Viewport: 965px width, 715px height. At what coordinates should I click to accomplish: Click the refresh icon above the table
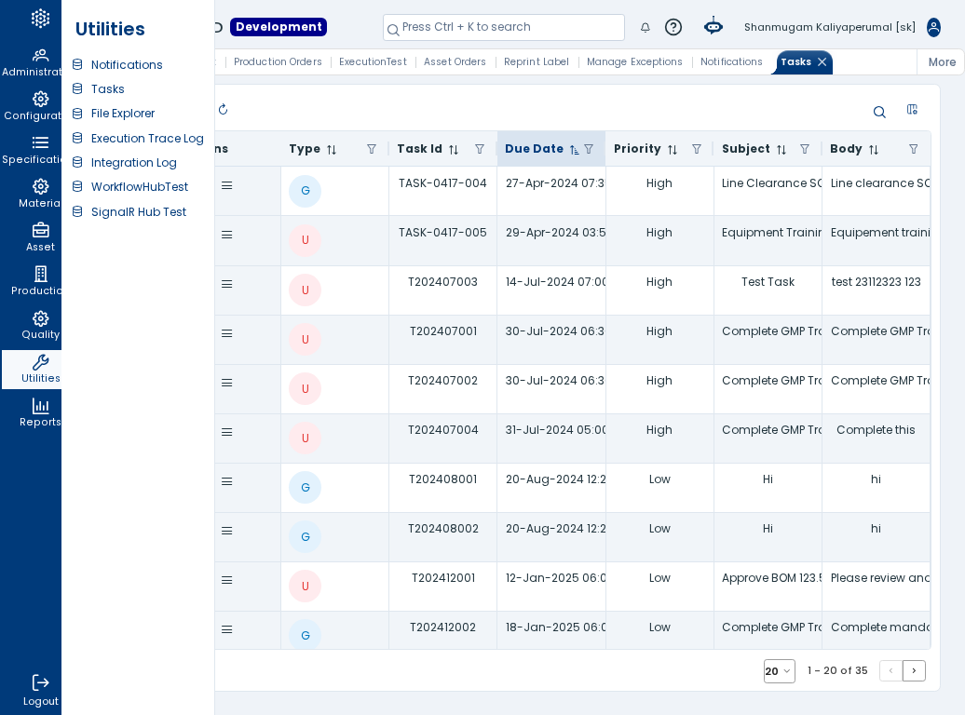(x=223, y=110)
